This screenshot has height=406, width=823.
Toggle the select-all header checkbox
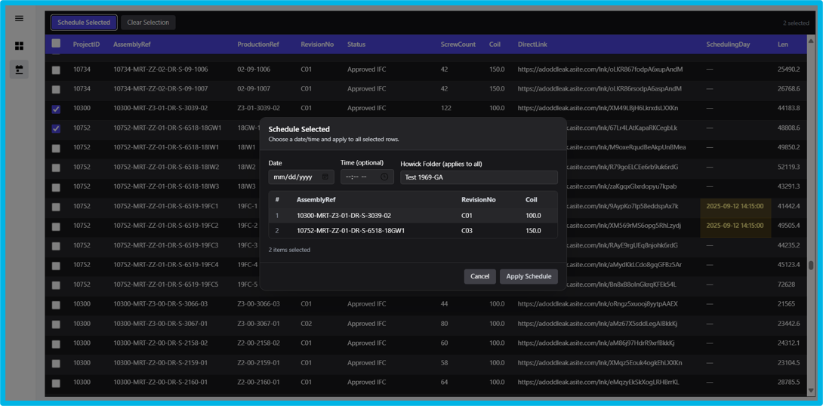point(56,44)
